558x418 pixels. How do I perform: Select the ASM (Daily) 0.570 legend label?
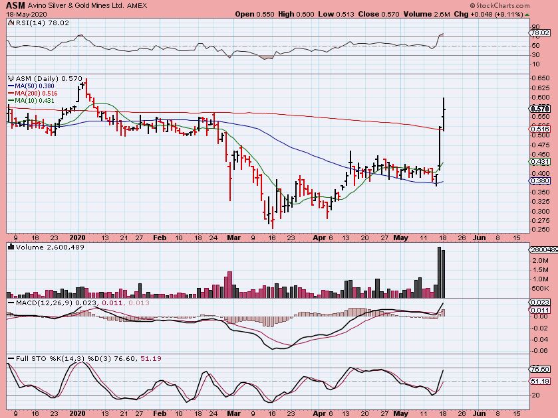[x=49, y=78]
